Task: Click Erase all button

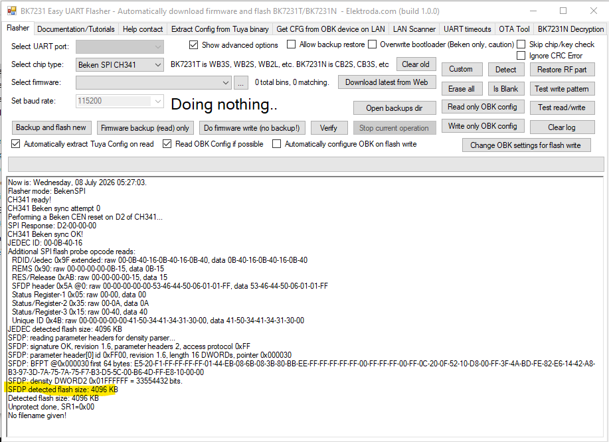Action: click(x=461, y=89)
